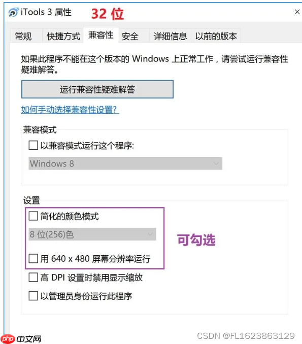Open the 快捷方式 tab
Image resolution: width=302 pixels, height=344 pixels.
(x=63, y=36)
